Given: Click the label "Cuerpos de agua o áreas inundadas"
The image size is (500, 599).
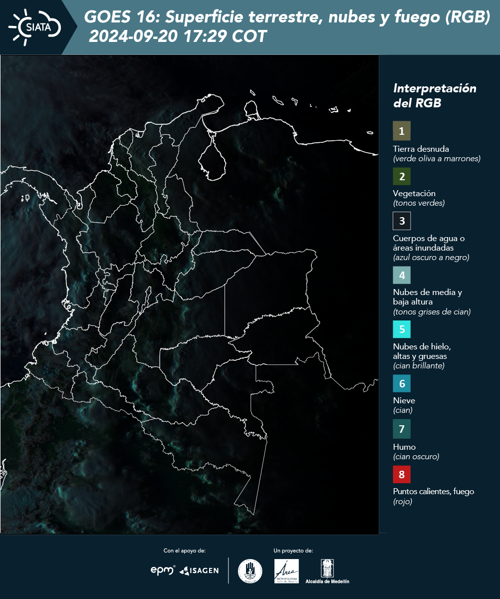Looking at the screenshot, I should 429,243.
